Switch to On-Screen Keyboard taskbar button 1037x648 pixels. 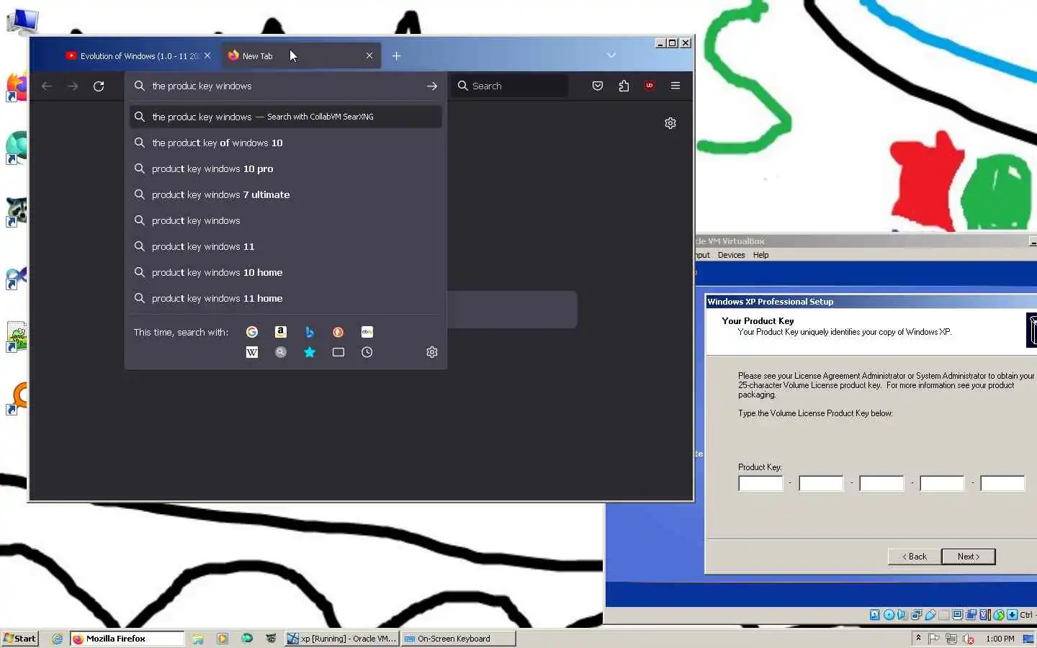(x=459, y=638)
